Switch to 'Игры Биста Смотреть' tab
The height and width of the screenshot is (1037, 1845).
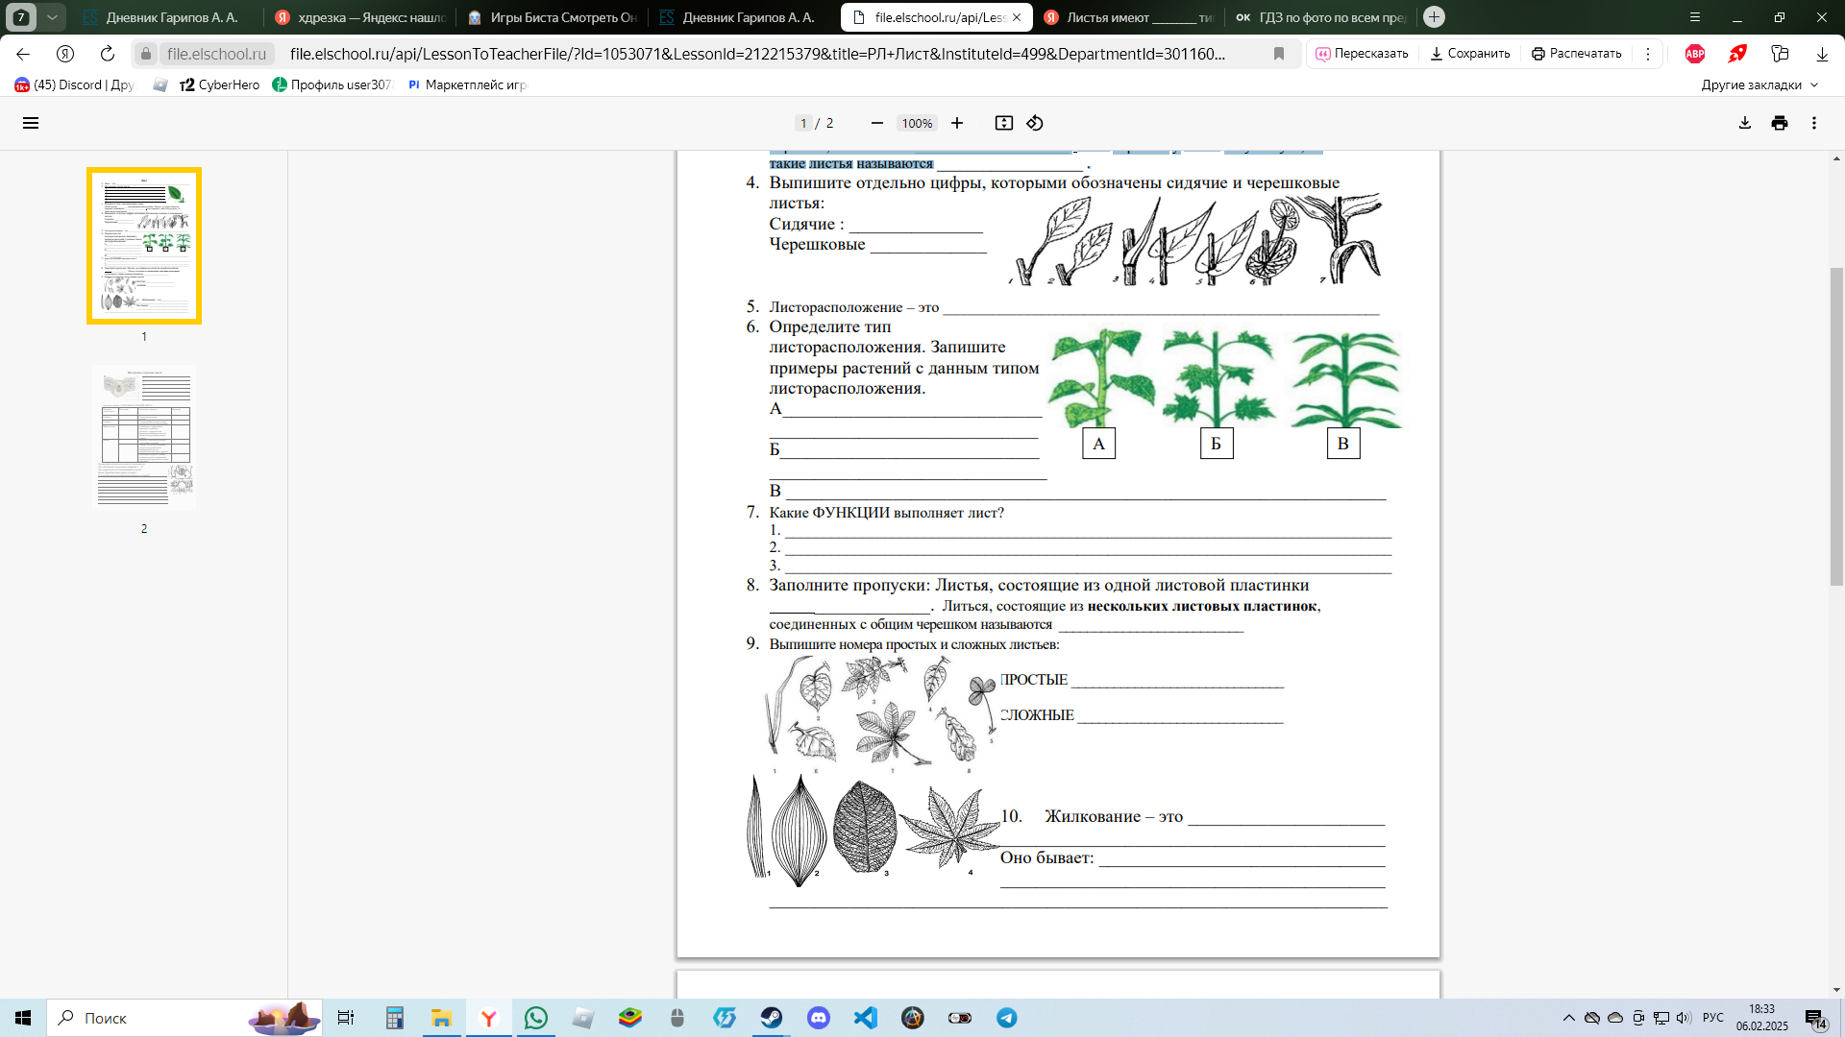[x=553, y=17]
